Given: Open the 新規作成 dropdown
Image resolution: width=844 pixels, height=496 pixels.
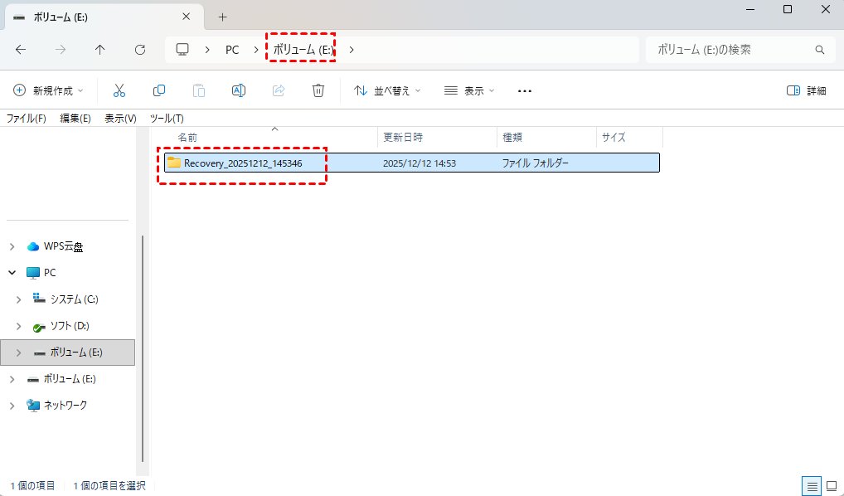Looking at the screenshot, I should [x=48, y=90].
